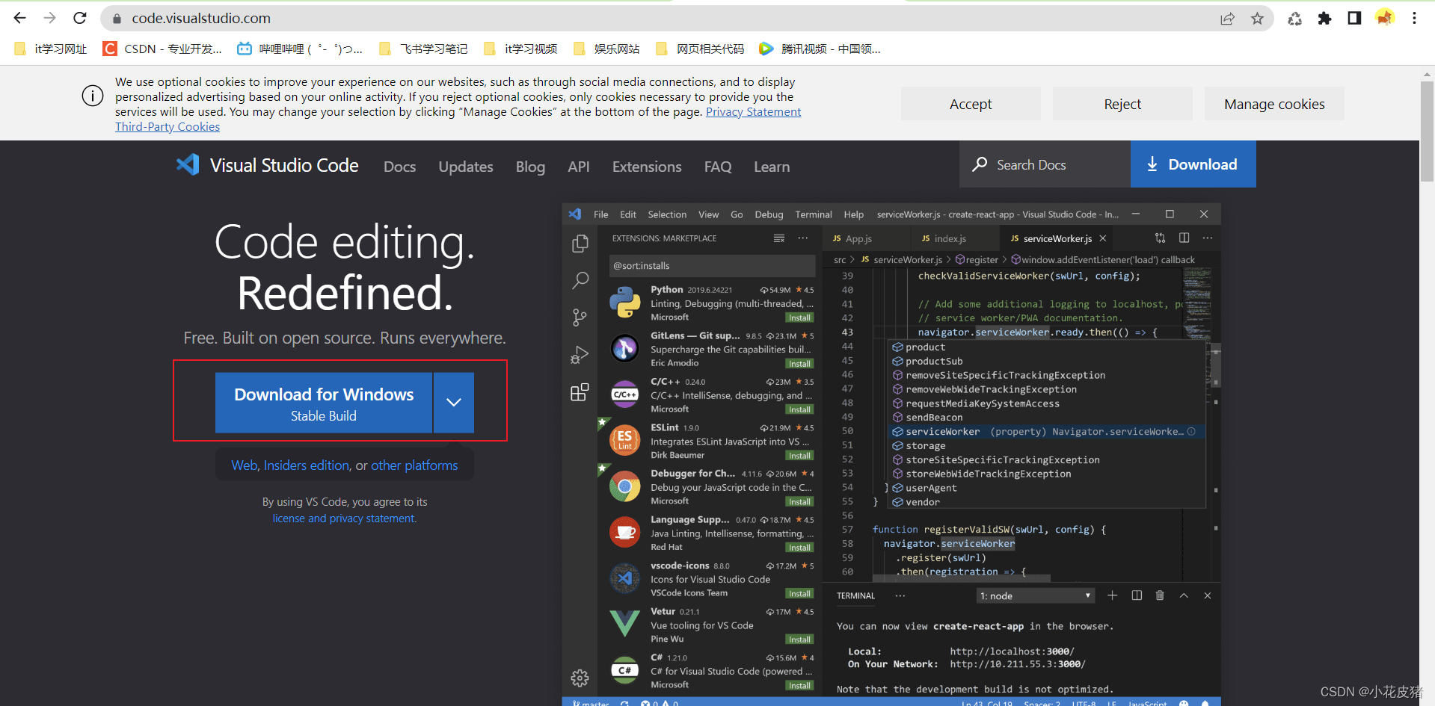Click the share page icon in address bar

[1227, 19]
